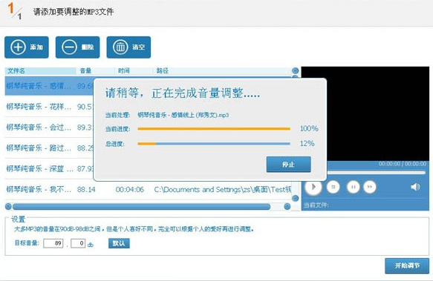Image resolution: width=433 pixels, height=281 pixels.
Task: Click the 默认 default volume button
Action: tap(119, 243)
